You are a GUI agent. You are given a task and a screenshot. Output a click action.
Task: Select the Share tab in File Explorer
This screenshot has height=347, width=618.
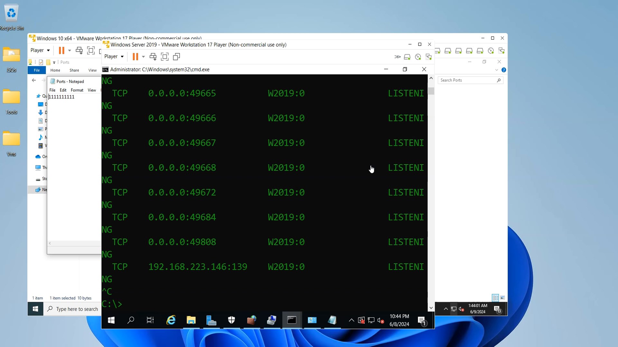coord(74,70)
